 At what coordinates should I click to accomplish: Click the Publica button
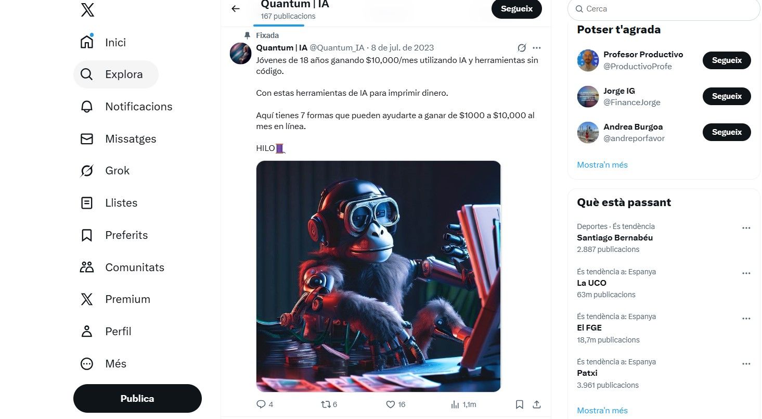click(137, 399)
